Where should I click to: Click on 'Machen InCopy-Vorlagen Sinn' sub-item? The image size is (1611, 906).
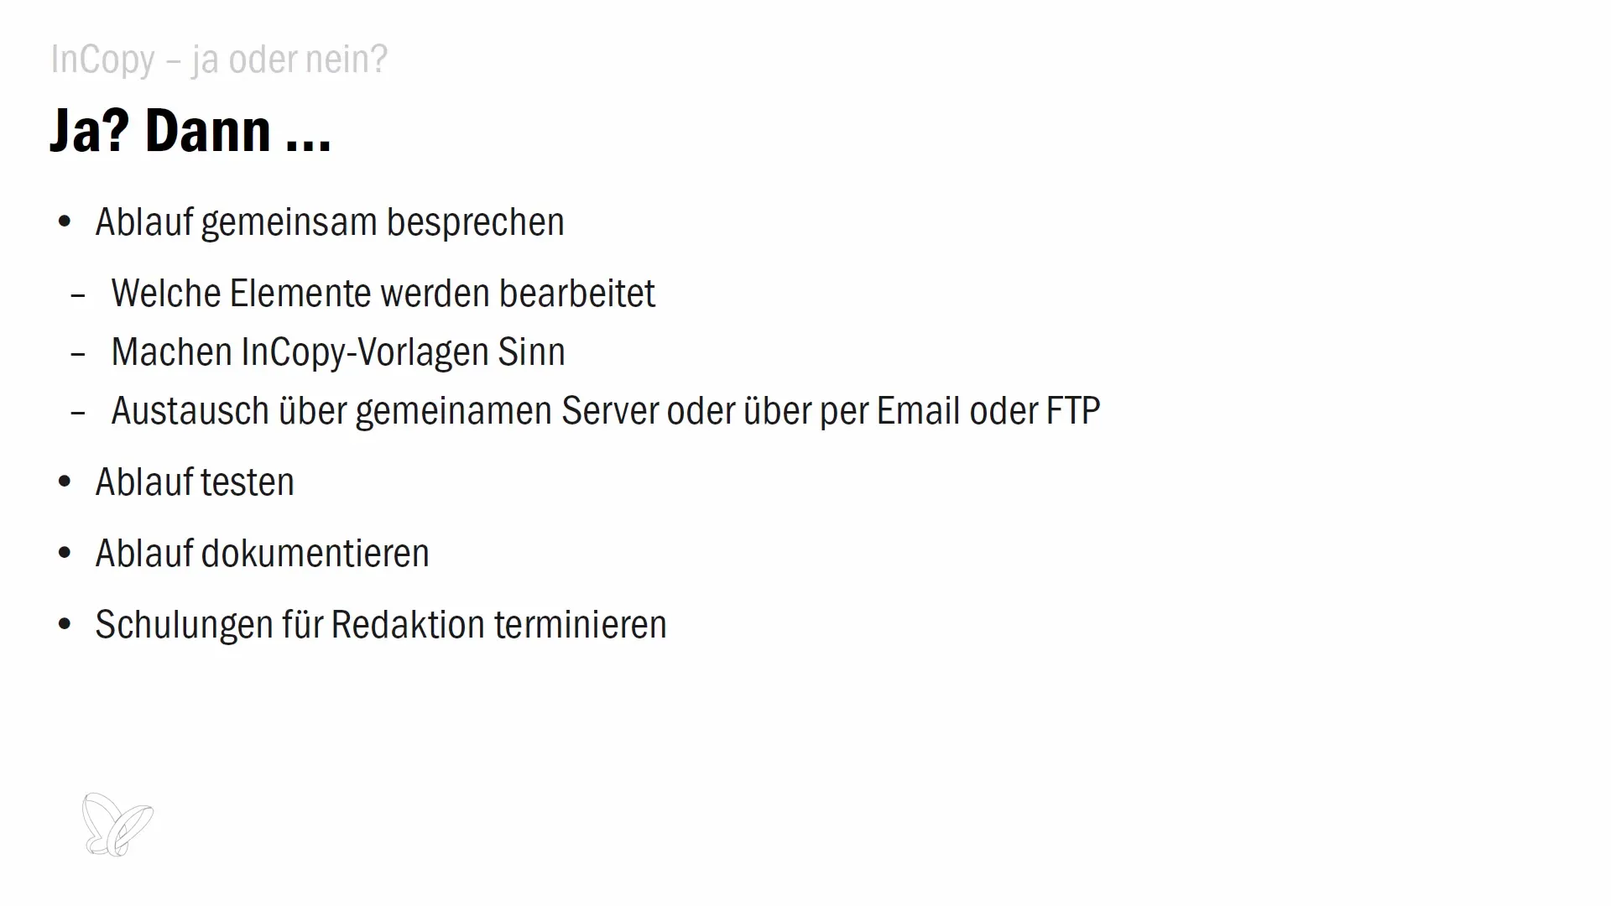337,351
